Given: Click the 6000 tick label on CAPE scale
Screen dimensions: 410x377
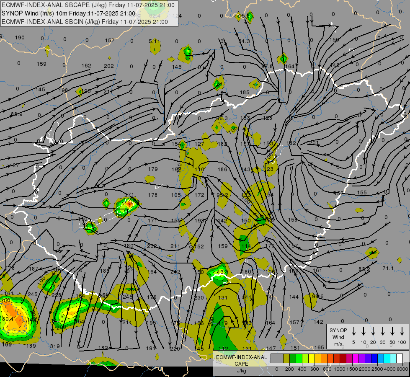Looking at the screenshot, I should coord(402,369).
